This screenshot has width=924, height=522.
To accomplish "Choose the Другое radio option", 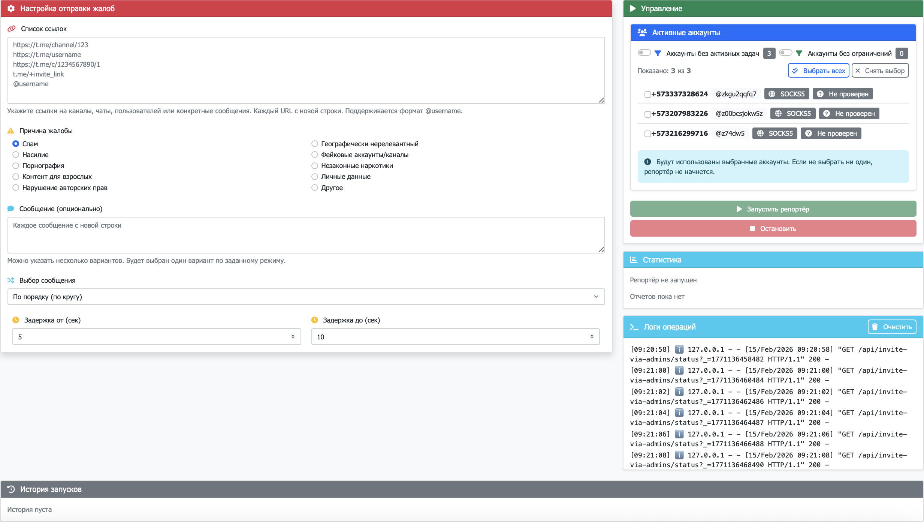I will (315, 187).
